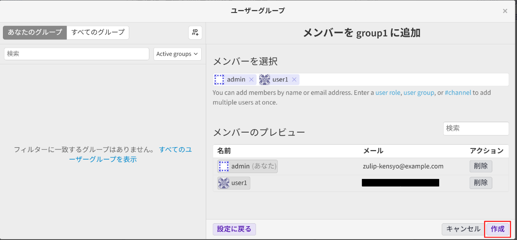This screenshot has width=517, height=240.
Task: Sort by the メール column header
Action: (373, 151)
